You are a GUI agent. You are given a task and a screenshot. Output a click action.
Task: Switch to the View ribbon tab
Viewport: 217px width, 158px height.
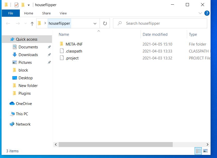pyautogui.click(x=63, y=13)
